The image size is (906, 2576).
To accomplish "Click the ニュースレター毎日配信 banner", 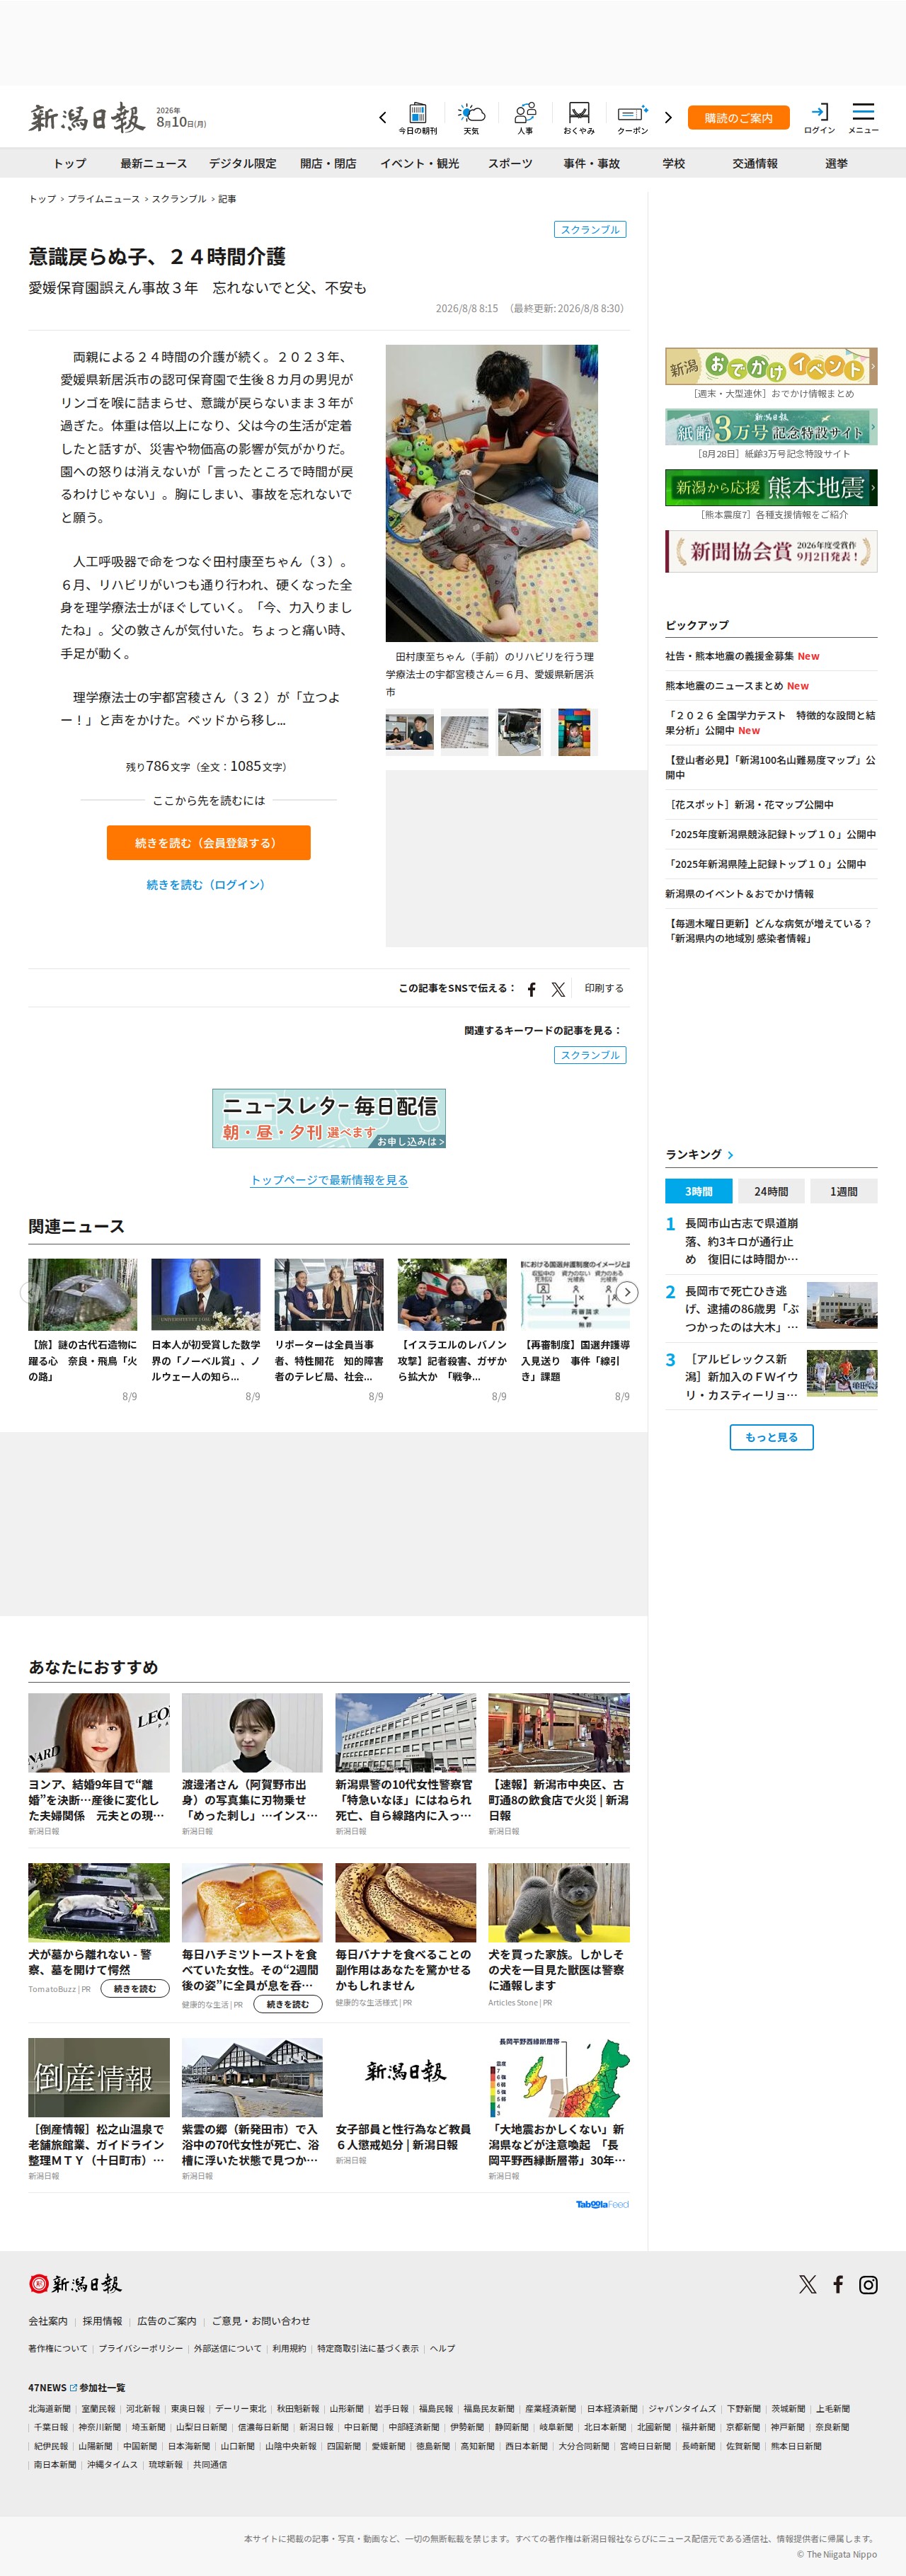I will click(329, 1118).
